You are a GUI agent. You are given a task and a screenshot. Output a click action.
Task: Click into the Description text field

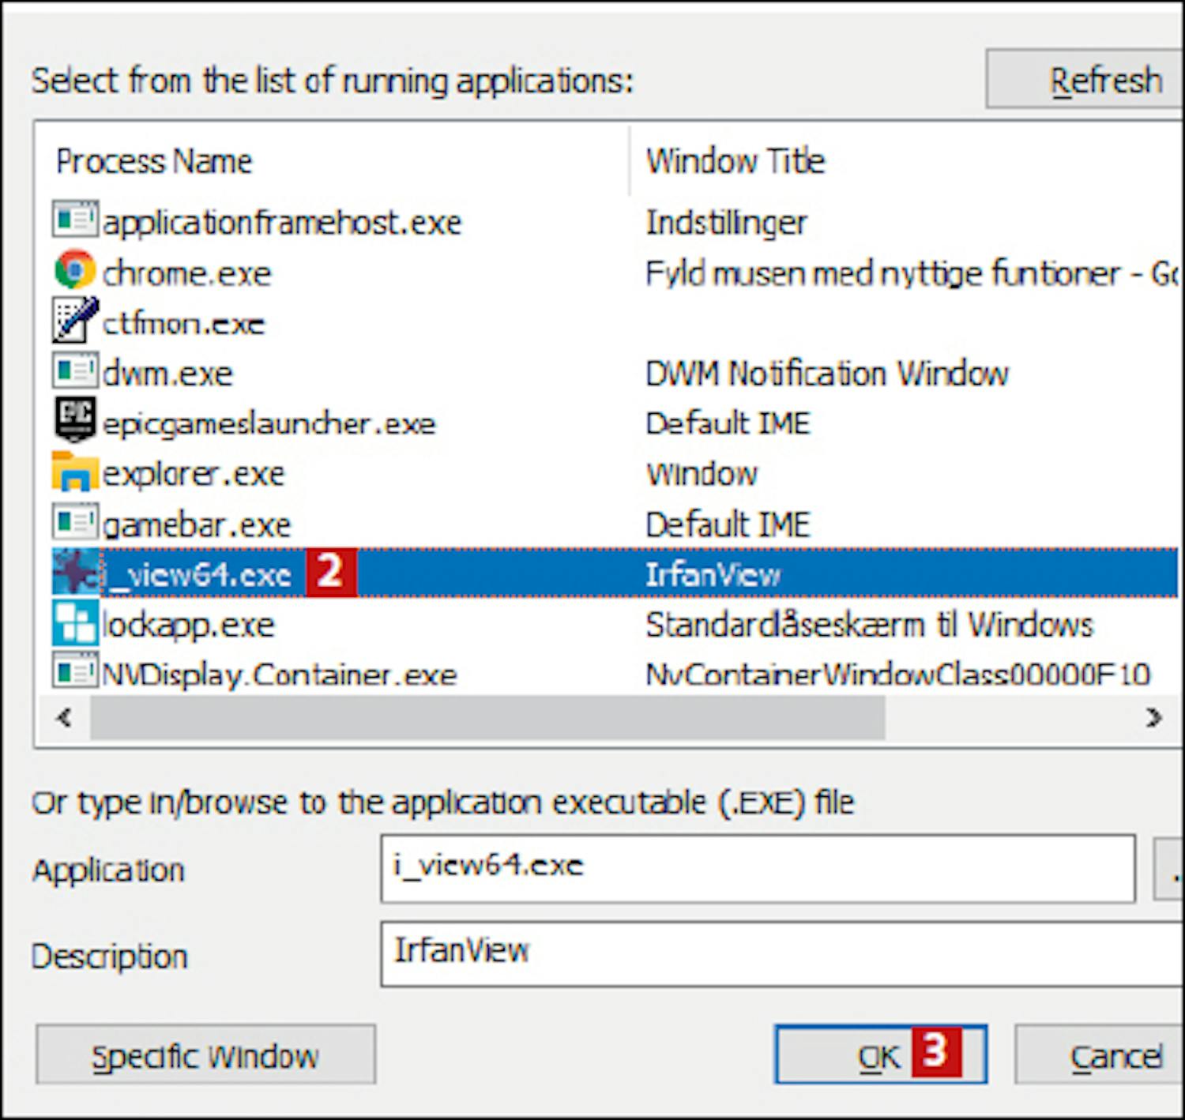point(781,953)
